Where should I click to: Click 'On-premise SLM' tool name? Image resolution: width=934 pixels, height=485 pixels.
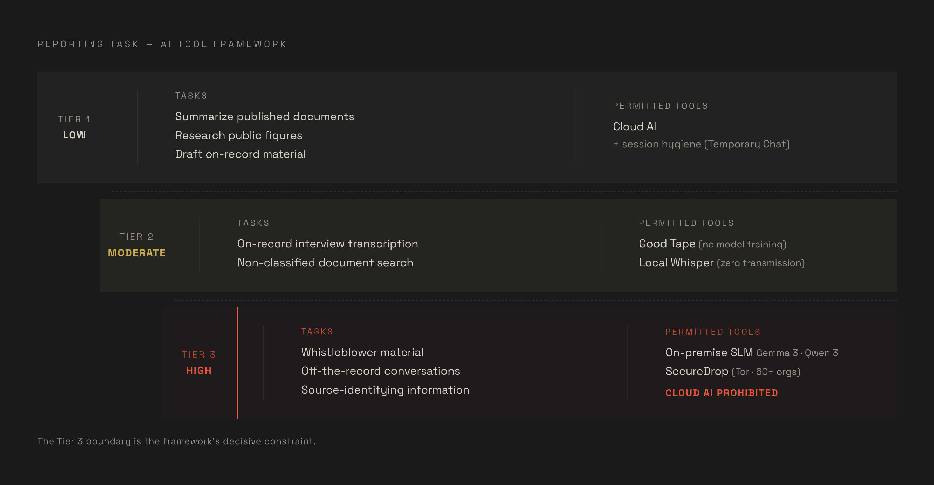point(709,353)
